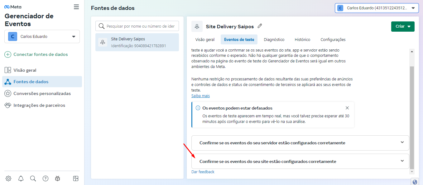Click the info icon in the delayed events notice
Image resolution: width=423 pixels, height=185 pixels.
tap(198, 108)
